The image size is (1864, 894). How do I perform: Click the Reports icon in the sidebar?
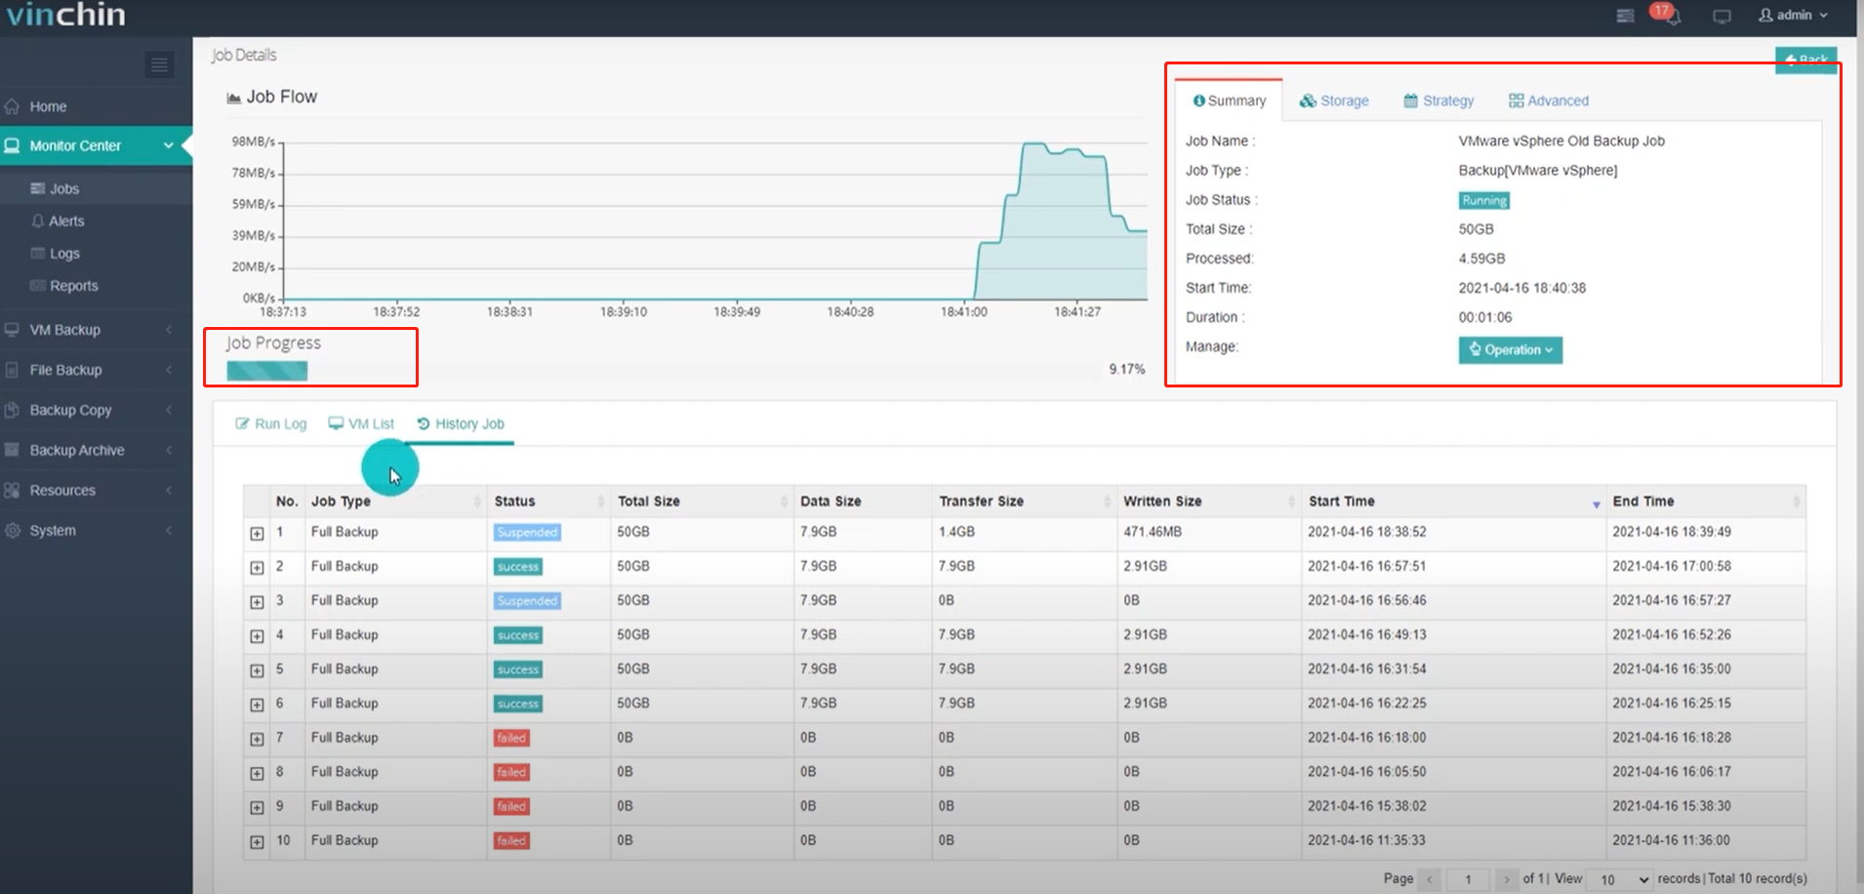point(38,285)
